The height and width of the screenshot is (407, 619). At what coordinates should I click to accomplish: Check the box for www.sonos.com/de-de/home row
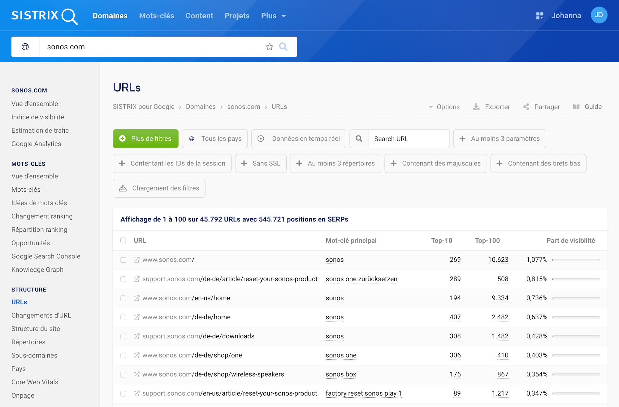[x=123, y=317]
